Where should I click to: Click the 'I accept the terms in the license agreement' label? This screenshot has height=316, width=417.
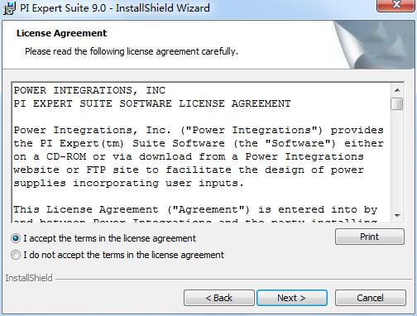pos(109,238)
